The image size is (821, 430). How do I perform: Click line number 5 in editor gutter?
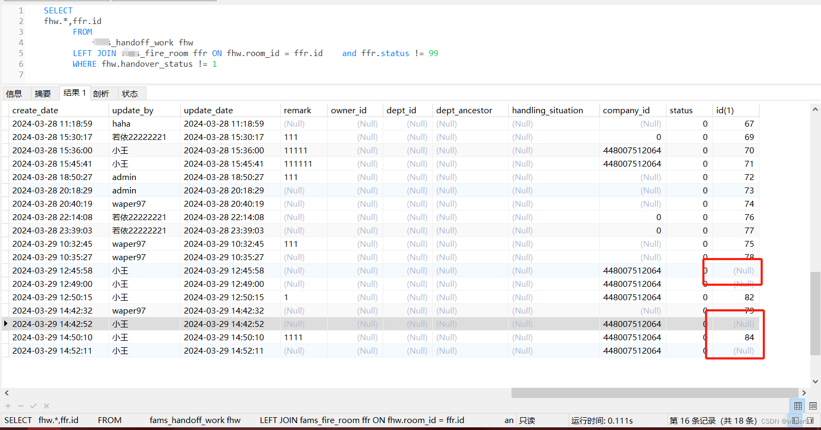tap(21, 53)
